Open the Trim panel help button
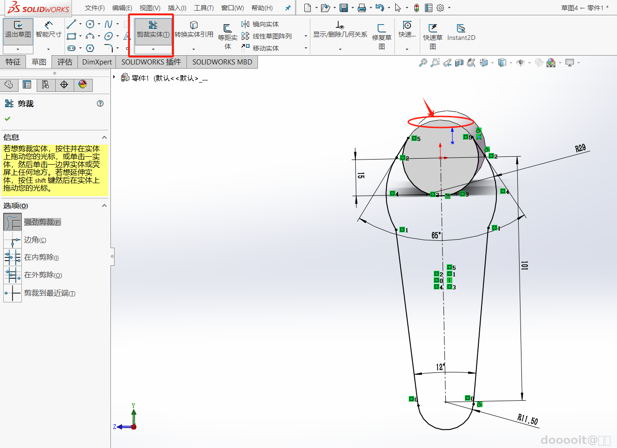 pyautogui.click(x=100, y=103)
